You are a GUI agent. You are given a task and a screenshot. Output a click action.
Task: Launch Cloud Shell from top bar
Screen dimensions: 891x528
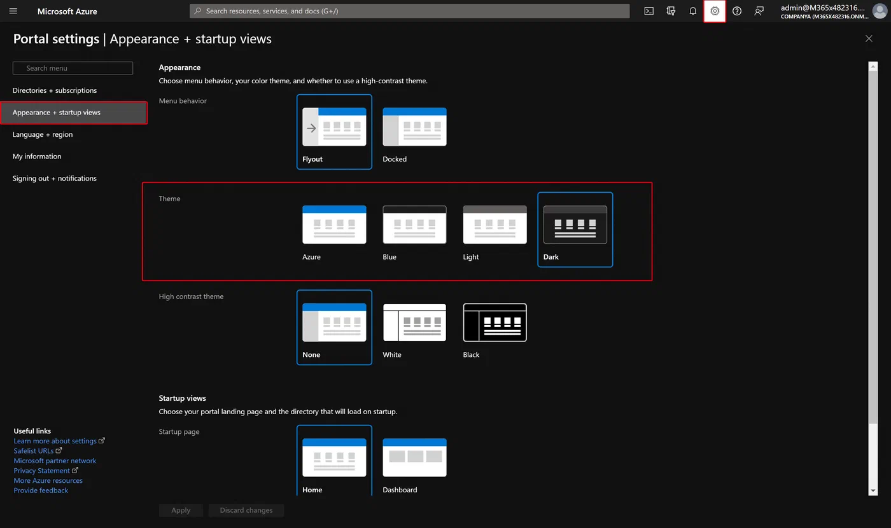649,11
